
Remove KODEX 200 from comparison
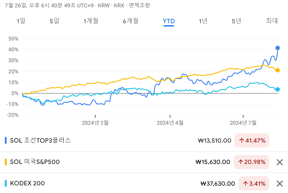click(280, 183)
